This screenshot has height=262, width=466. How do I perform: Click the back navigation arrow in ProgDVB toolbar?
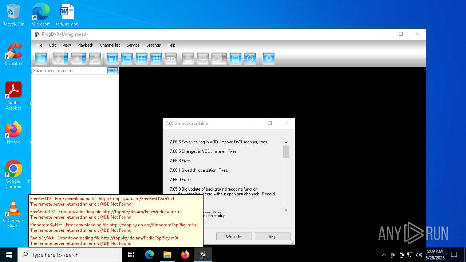click(58, 59)
